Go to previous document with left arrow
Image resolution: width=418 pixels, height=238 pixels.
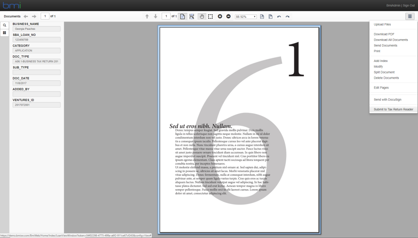(26, 16)
